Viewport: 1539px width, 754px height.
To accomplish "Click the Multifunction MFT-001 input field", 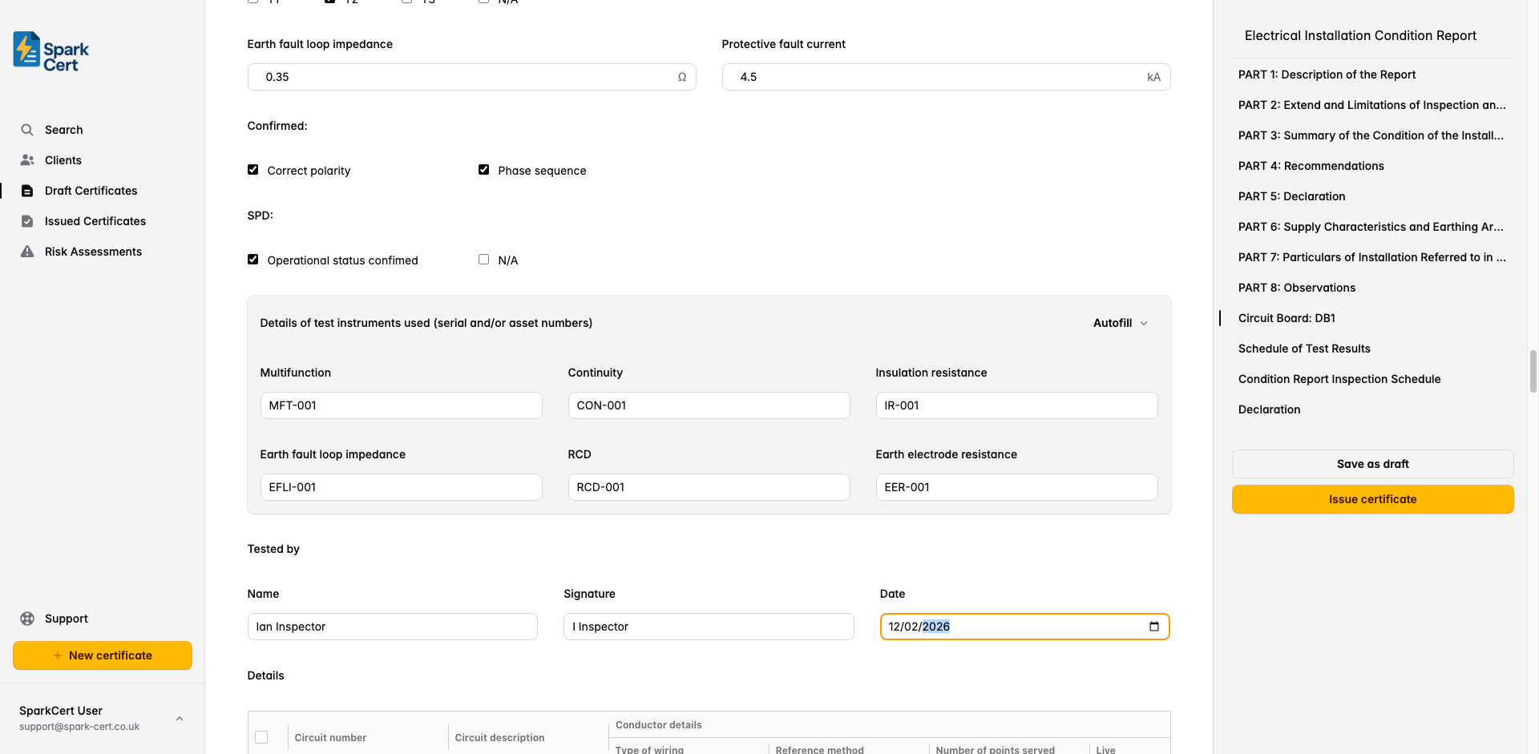I will [x=401, y=405].
